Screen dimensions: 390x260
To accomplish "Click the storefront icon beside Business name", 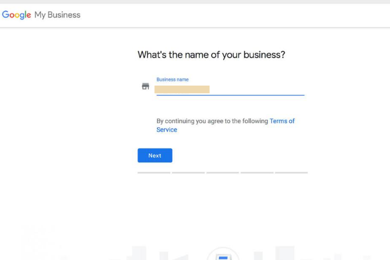I will [x=146, y=86].
